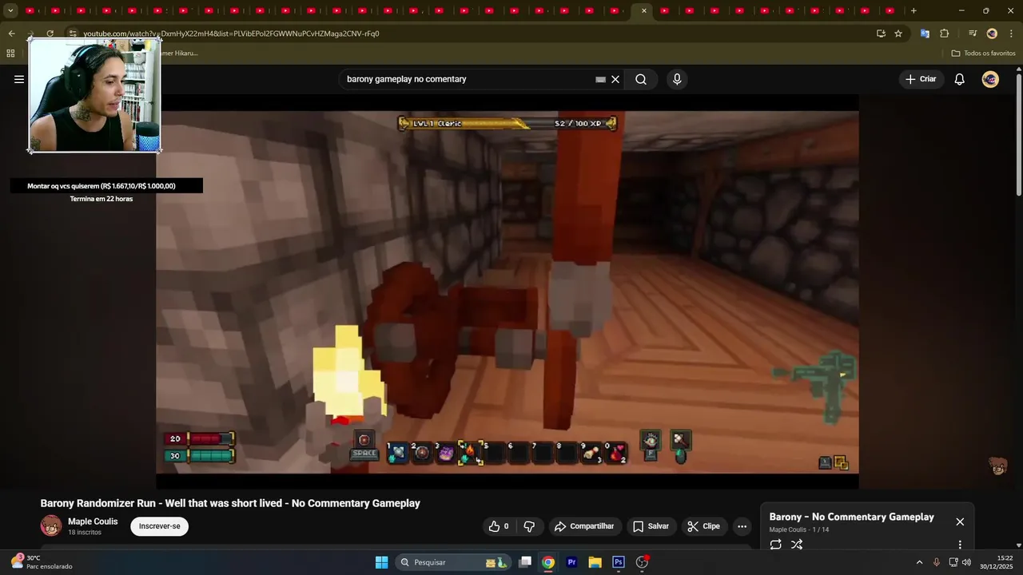This screenshot has height=575, width=1023.
Task: Open a new browser tab with plus
Action: (x=914, y=10)
